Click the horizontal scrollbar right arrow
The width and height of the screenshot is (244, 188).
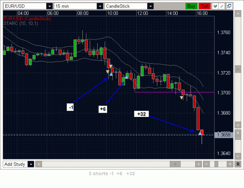[199, 164]
